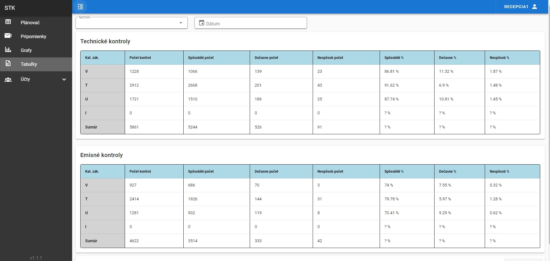Select Tabuľky in the sidebar
Screen dimensions: 550x261
(36, 64)
